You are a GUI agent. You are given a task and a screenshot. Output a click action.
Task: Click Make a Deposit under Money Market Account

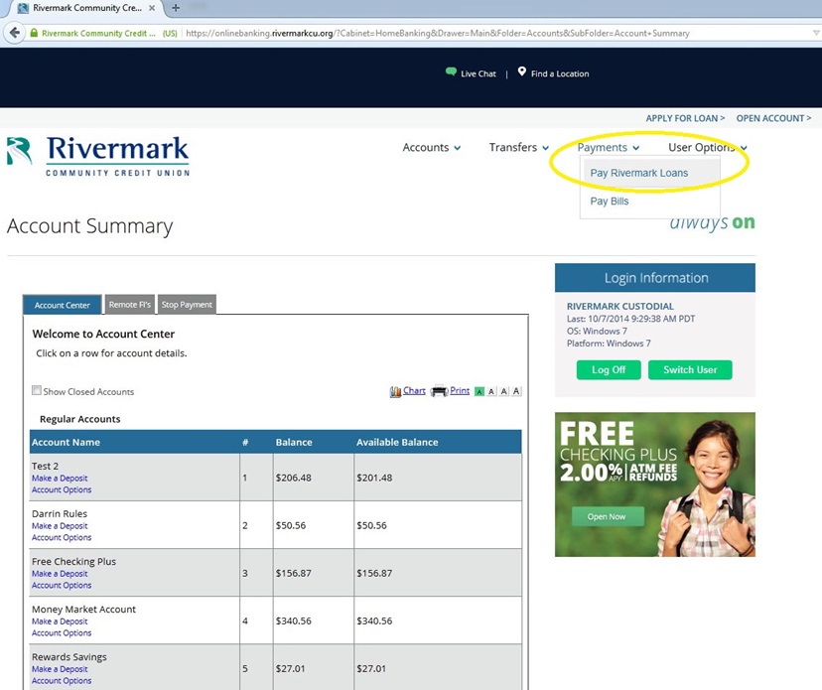click(x=60, y=621)
